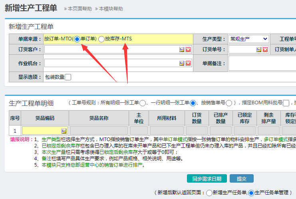The width and height of the screenshot is (296, 199).
Task: Click the 单据备注 text box
Action: tap(262, 63)
